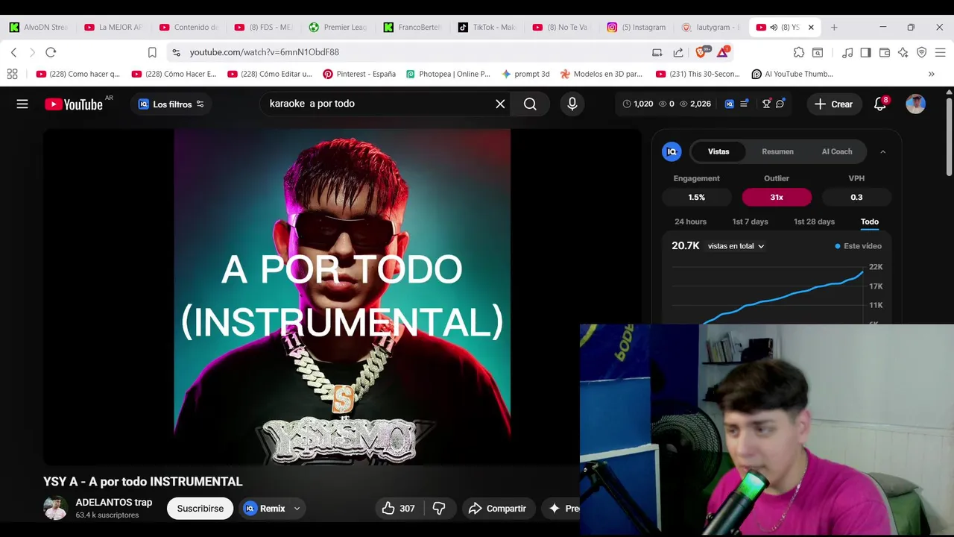Show more bookmarks overflow chevron
Viewport: 954px width, 537px height.
coord(931,74)
